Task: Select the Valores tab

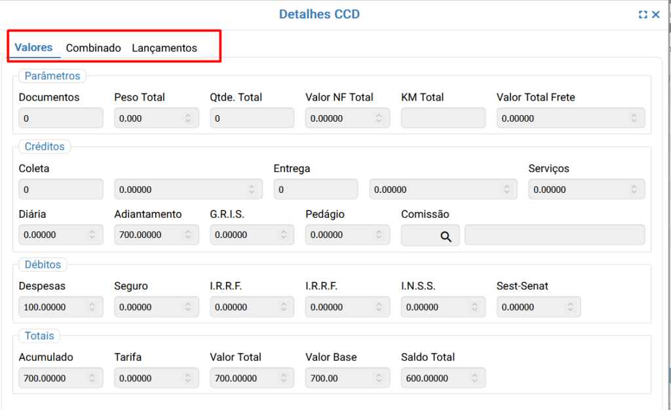Action: pyautogui.click(x=33, y=48)
